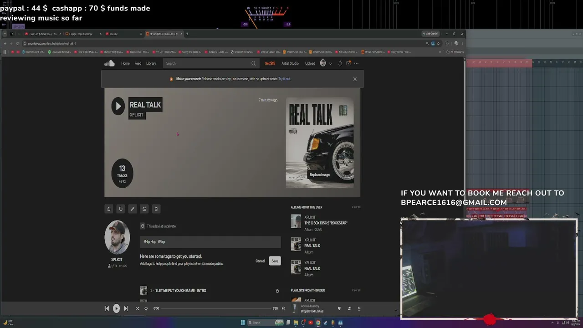Click the pencil edit playlist icon

point(132,209)
